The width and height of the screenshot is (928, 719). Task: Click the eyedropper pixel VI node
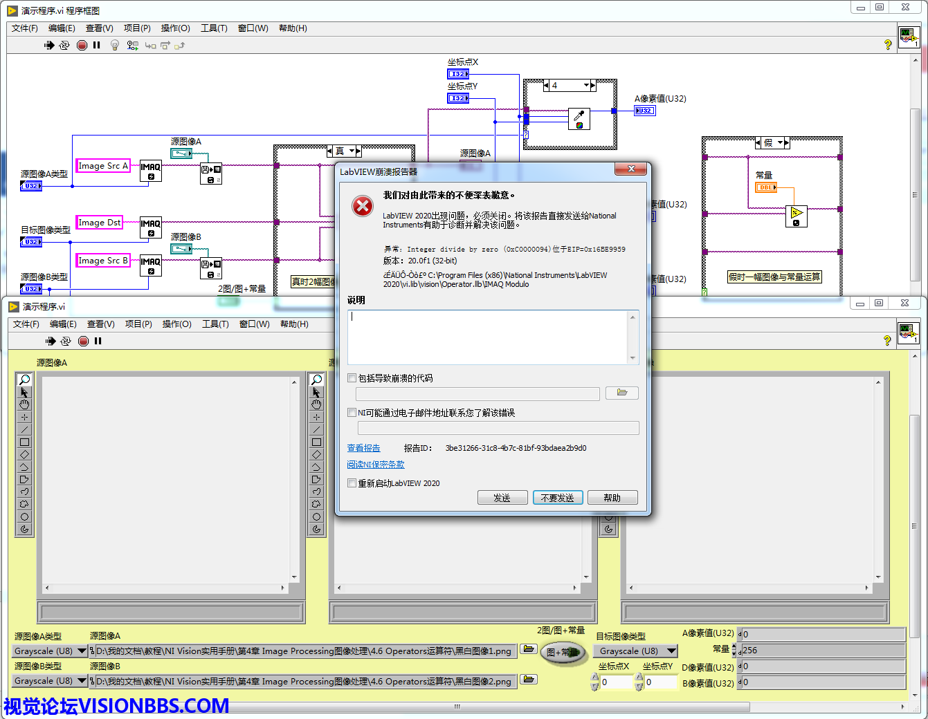point(579,120)
